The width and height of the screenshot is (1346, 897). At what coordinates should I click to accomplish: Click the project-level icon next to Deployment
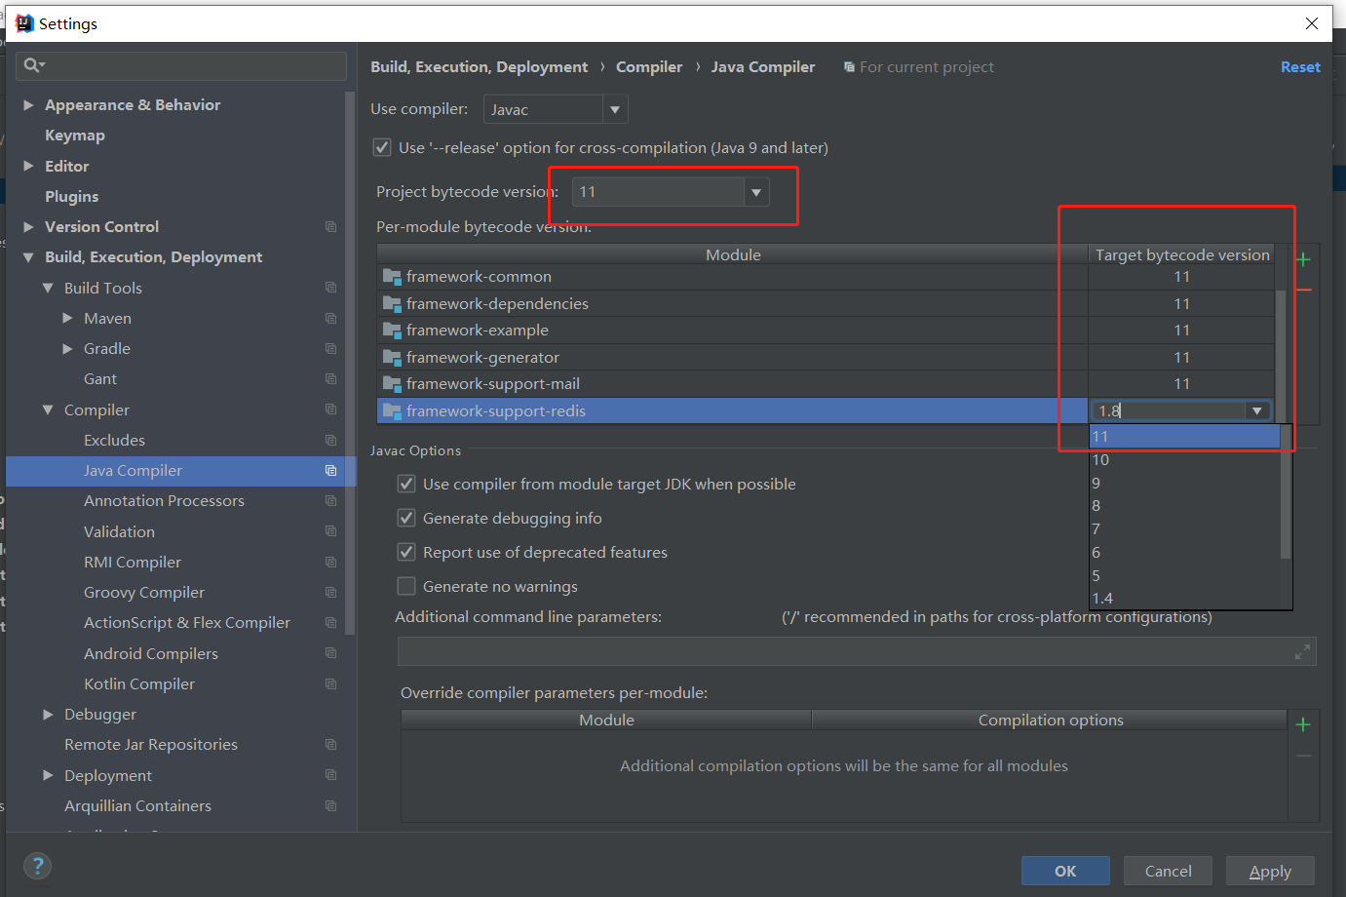coord(330,775)
